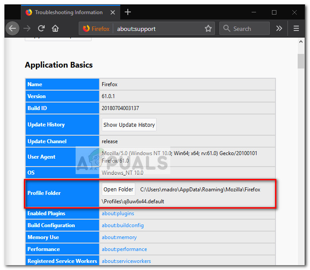Select the Troubleshooting Information tab

click(x=71, y=12)
